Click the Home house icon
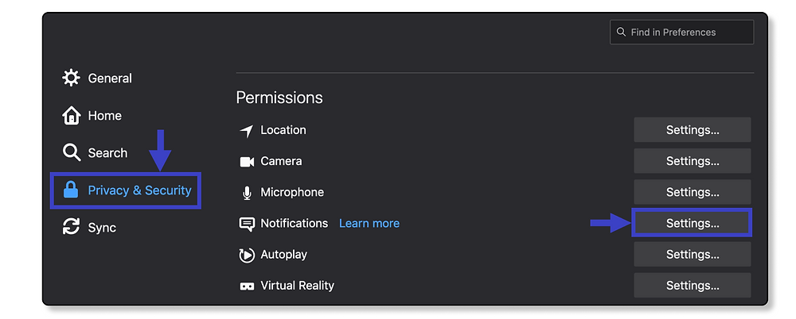Screen dimensions: 796x319 click(71, 115)
